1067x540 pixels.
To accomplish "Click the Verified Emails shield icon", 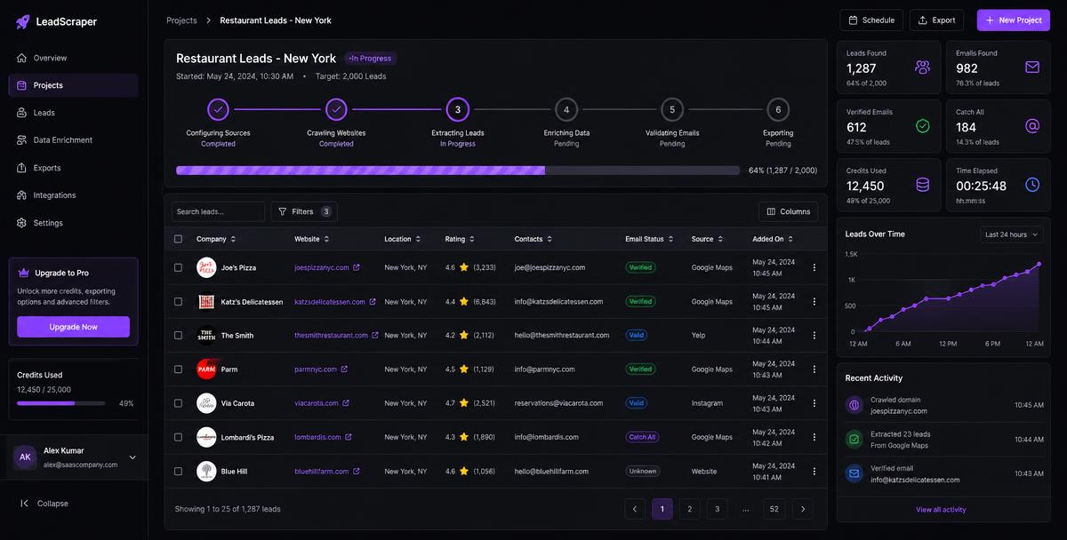I will pos(922,126).
